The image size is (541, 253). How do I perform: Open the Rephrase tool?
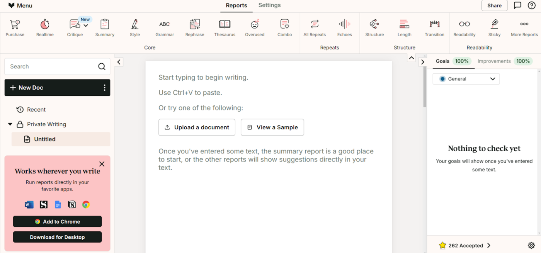click(x=194, y=26)
